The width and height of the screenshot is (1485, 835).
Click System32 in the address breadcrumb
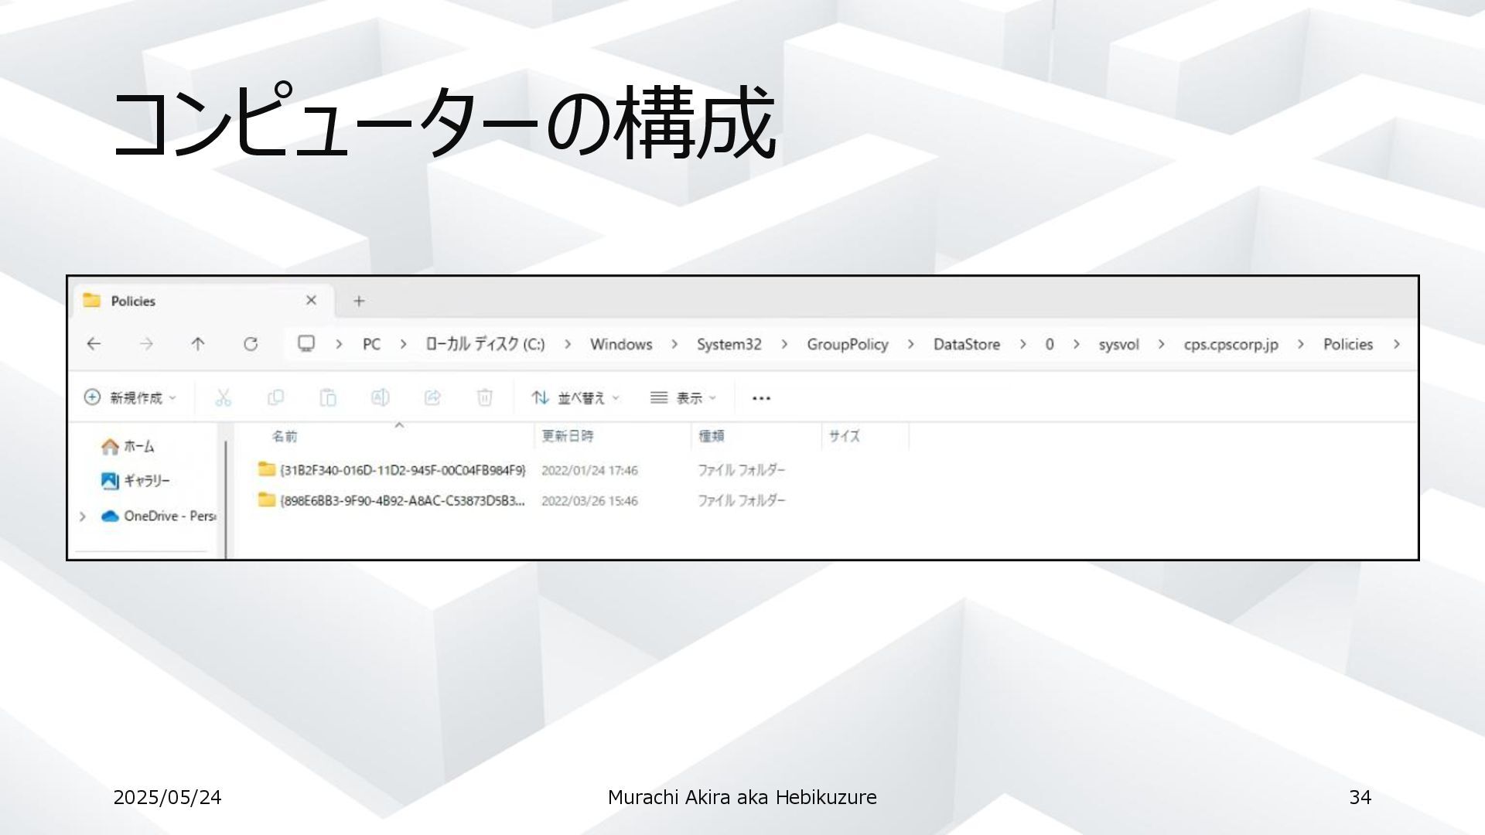(x=729, y=344)
